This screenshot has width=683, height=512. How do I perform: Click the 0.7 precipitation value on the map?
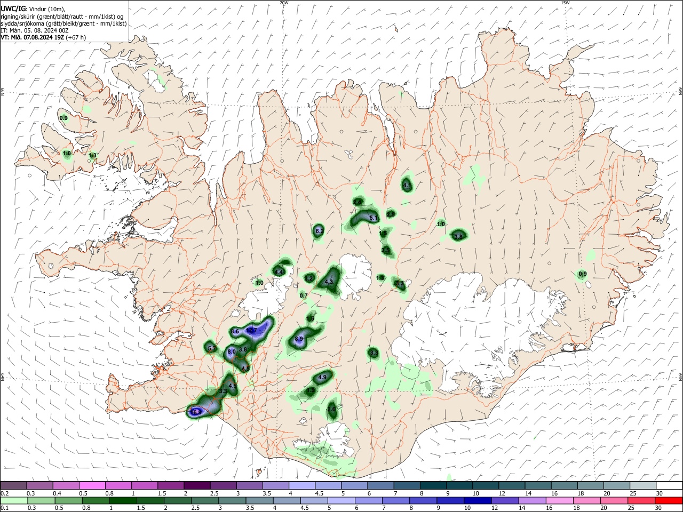coord(304,295)
